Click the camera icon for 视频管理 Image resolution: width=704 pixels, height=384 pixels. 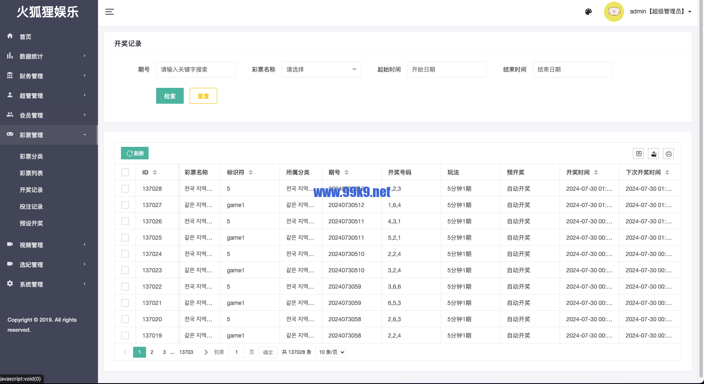click(x=10, y=244)
